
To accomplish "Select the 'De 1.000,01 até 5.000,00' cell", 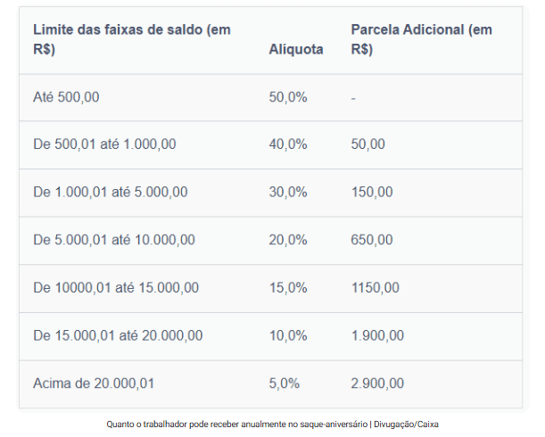I will tap(110, 192).
